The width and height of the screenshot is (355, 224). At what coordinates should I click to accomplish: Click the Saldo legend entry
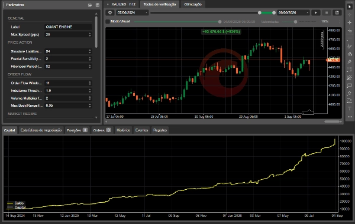(17, 203)
